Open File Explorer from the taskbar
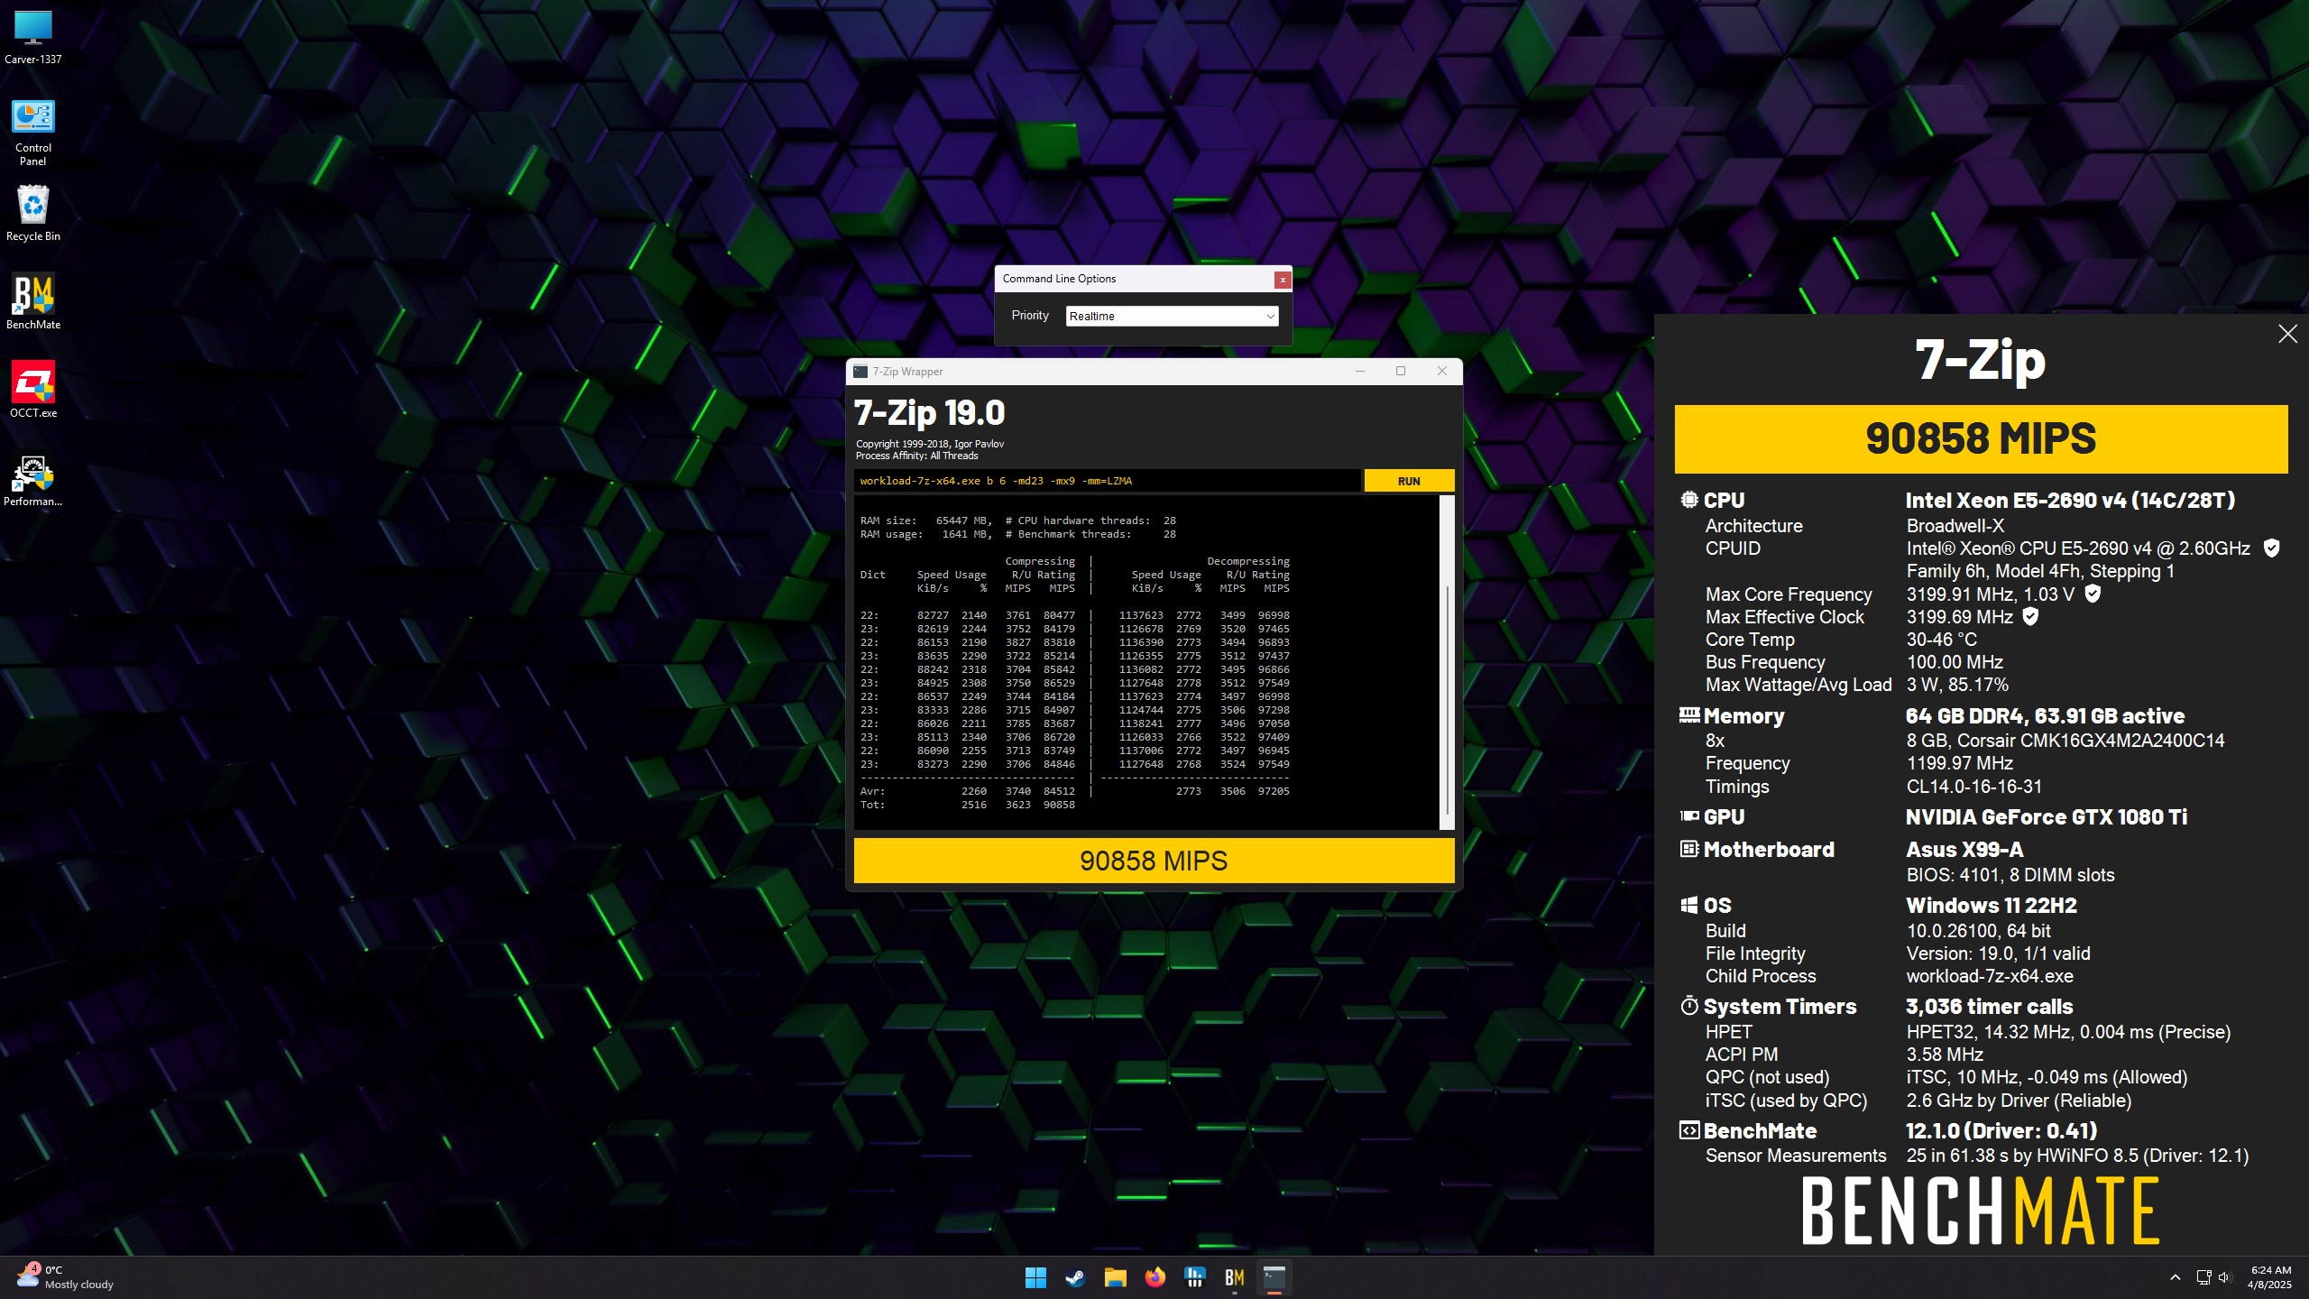The image size is (2309, 1299). [x=1115, y=1277]
